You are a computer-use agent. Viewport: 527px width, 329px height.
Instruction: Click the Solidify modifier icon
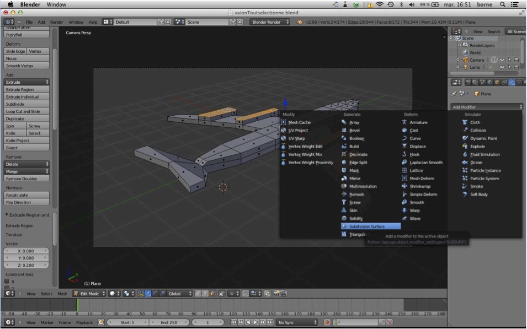point(344,218)
